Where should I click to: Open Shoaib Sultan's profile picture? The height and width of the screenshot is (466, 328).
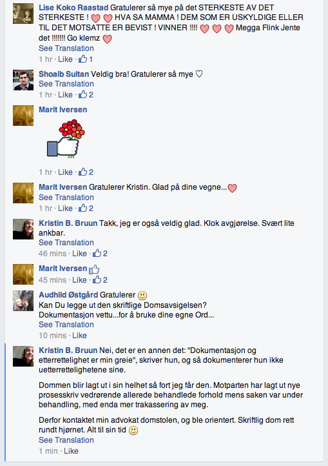point(23,80)
